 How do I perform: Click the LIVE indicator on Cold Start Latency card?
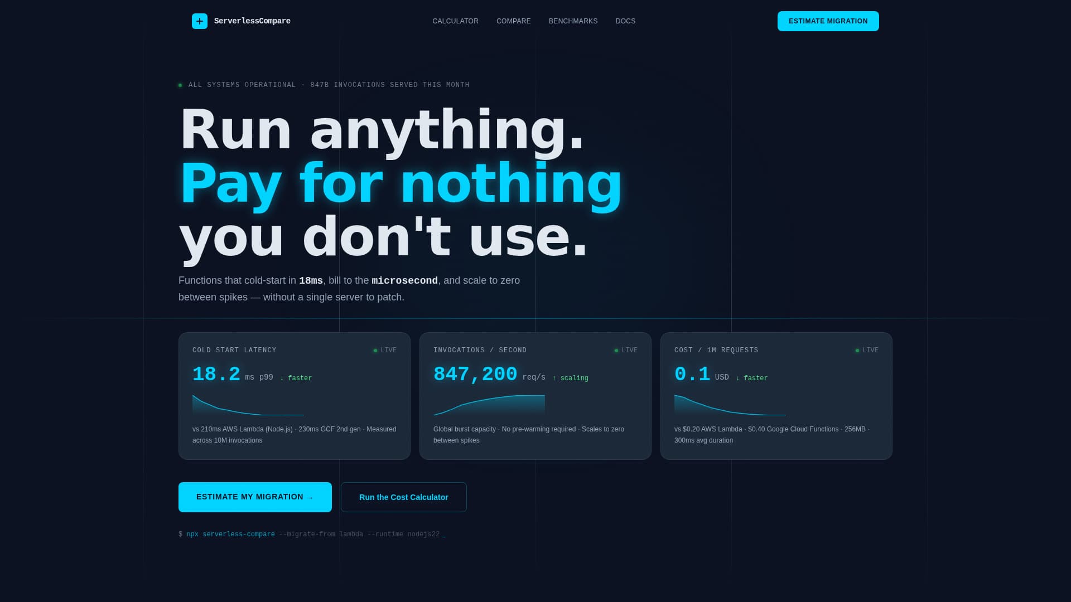(385, 350)
